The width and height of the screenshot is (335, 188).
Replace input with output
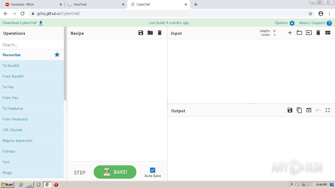click(309, 110)
